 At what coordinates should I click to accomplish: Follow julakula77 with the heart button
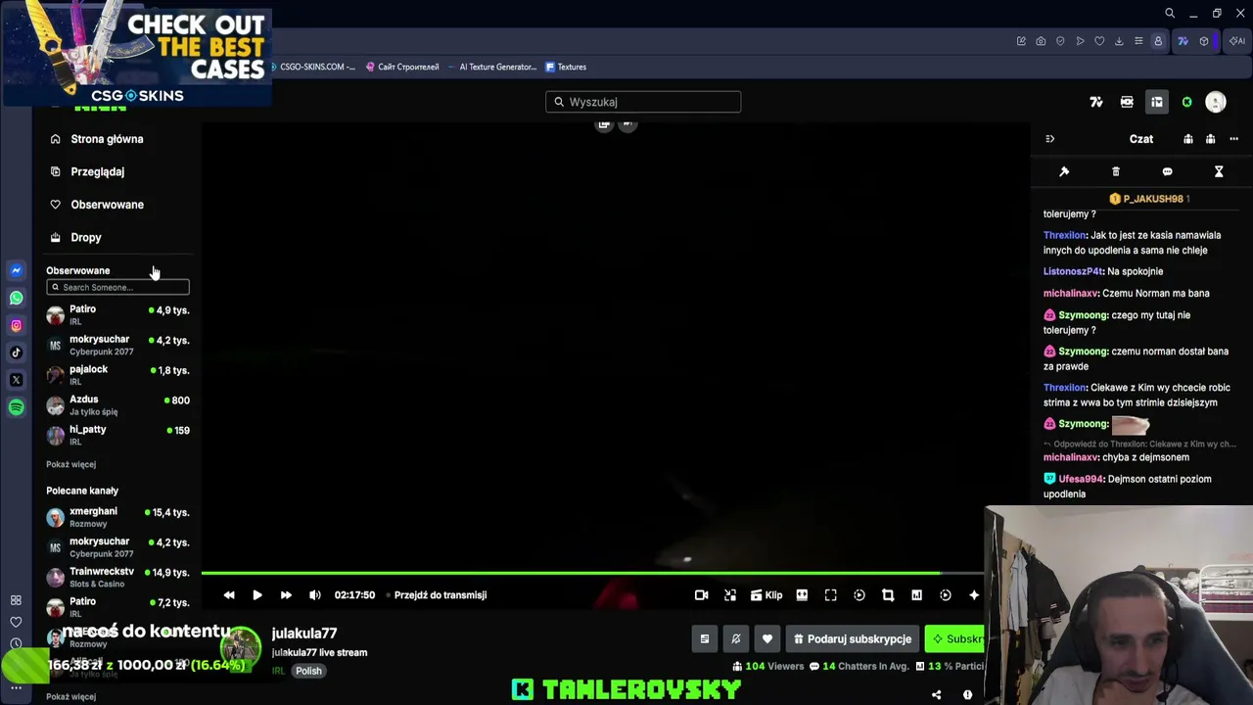tap(767, 639)
